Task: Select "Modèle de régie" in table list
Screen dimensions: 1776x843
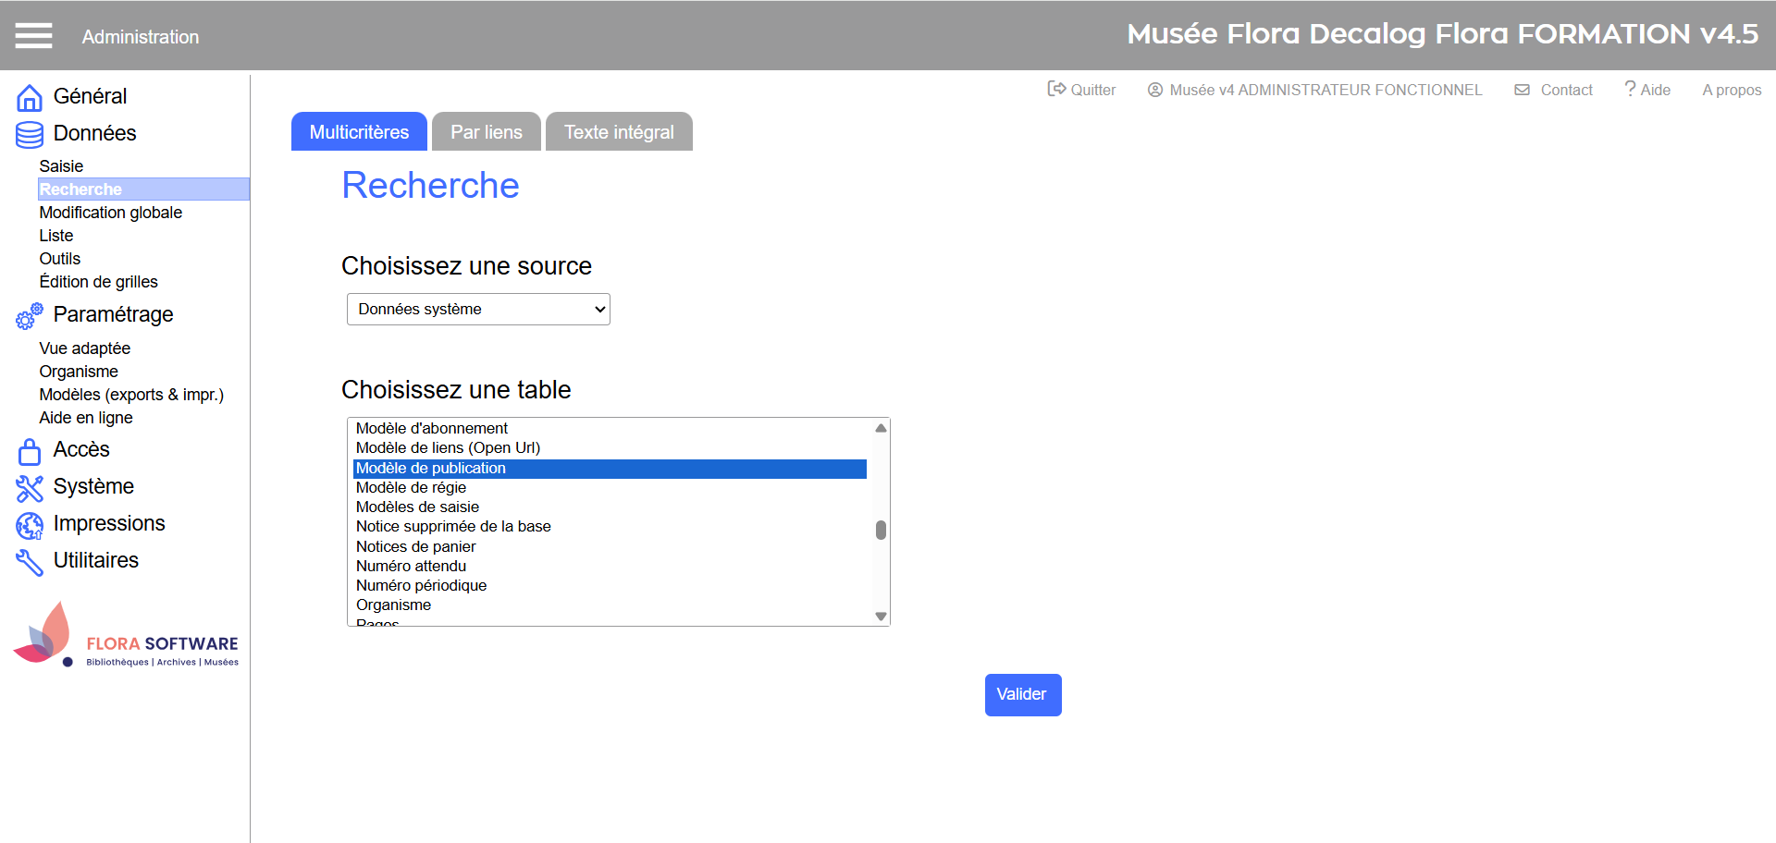Action: (411, 488)
